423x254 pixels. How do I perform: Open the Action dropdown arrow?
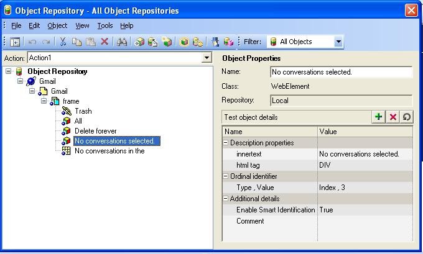tap(207, 58)
